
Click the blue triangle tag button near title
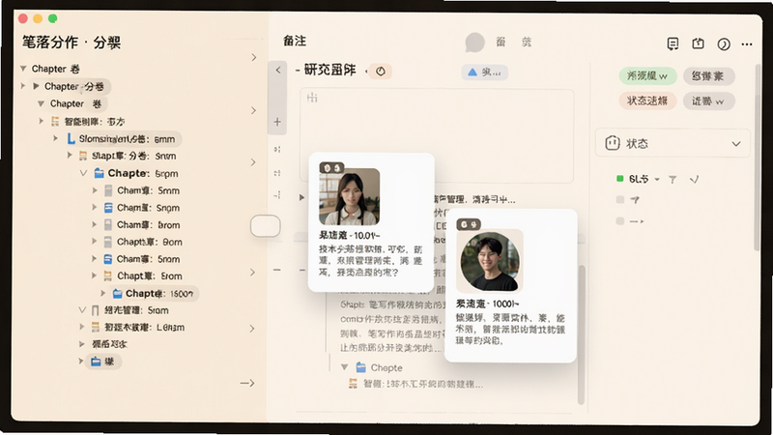coord(484,72)
